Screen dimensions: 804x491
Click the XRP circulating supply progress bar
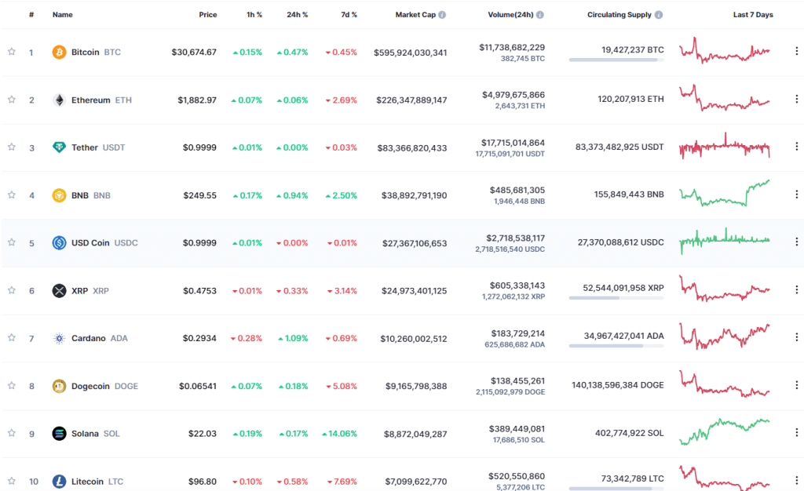pyautogui.click(x=616, y=300)
